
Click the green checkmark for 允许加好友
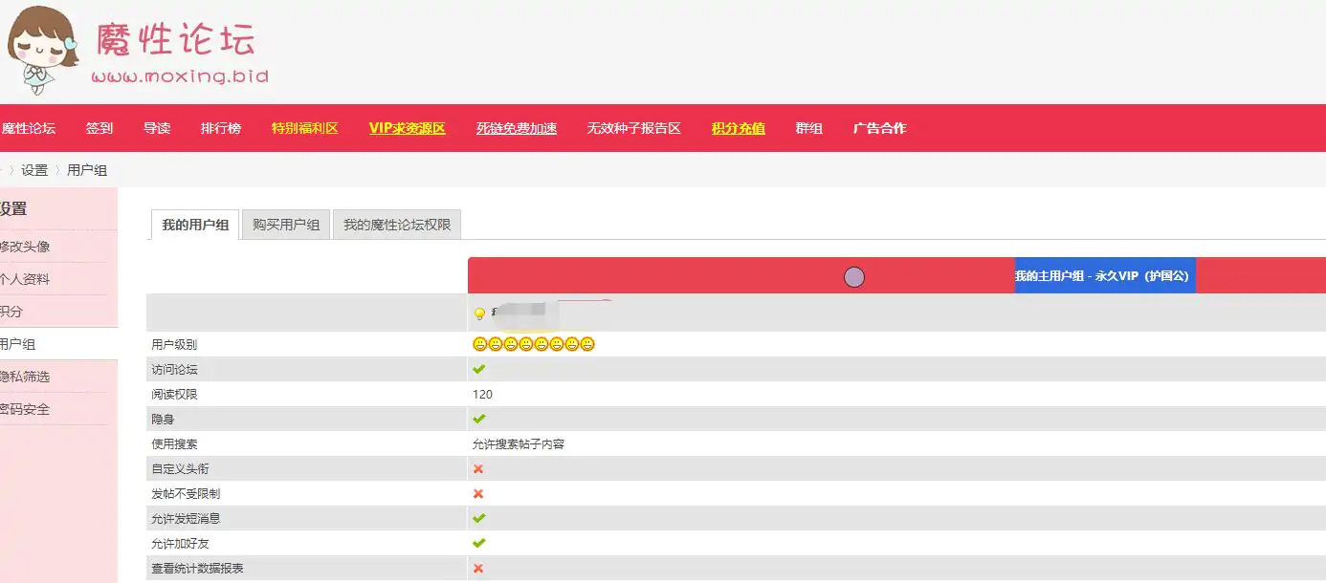pyautogui.click(x=478, y=543)
